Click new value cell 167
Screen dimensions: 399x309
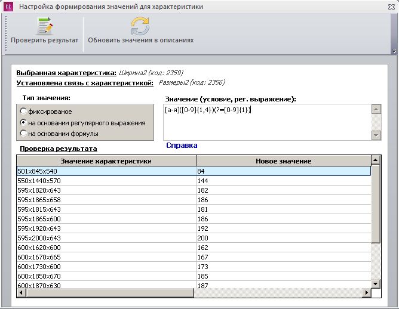(284, 257)
